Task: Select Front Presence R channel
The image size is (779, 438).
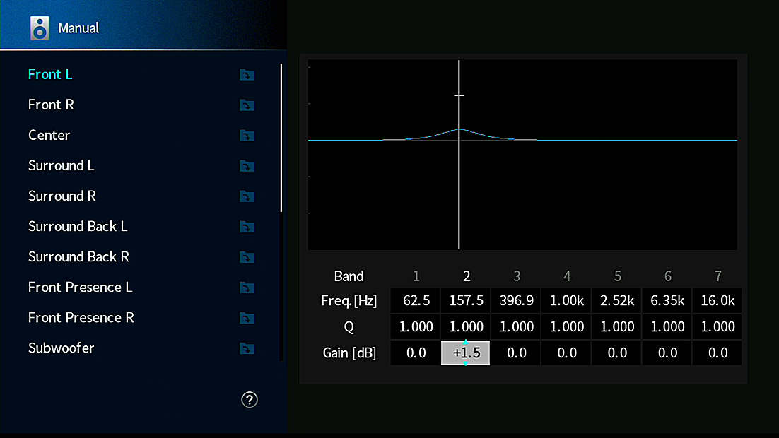Action: [x=81, y=317]
